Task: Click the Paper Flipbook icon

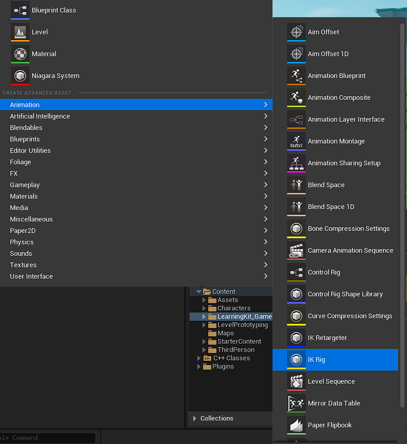Action: pos(296,425)
